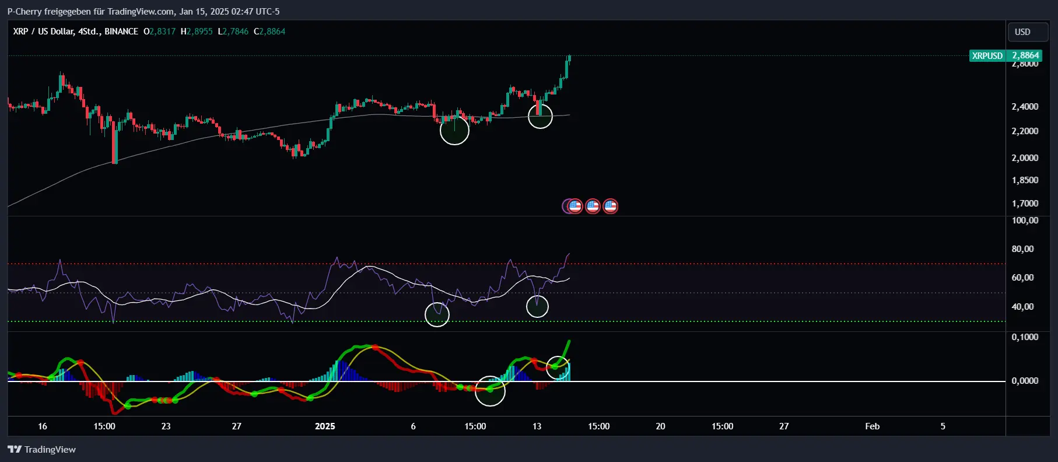Click the P-Cherry TradingView.com header text
Screen dimensions: 1058x462
point(143,11)
